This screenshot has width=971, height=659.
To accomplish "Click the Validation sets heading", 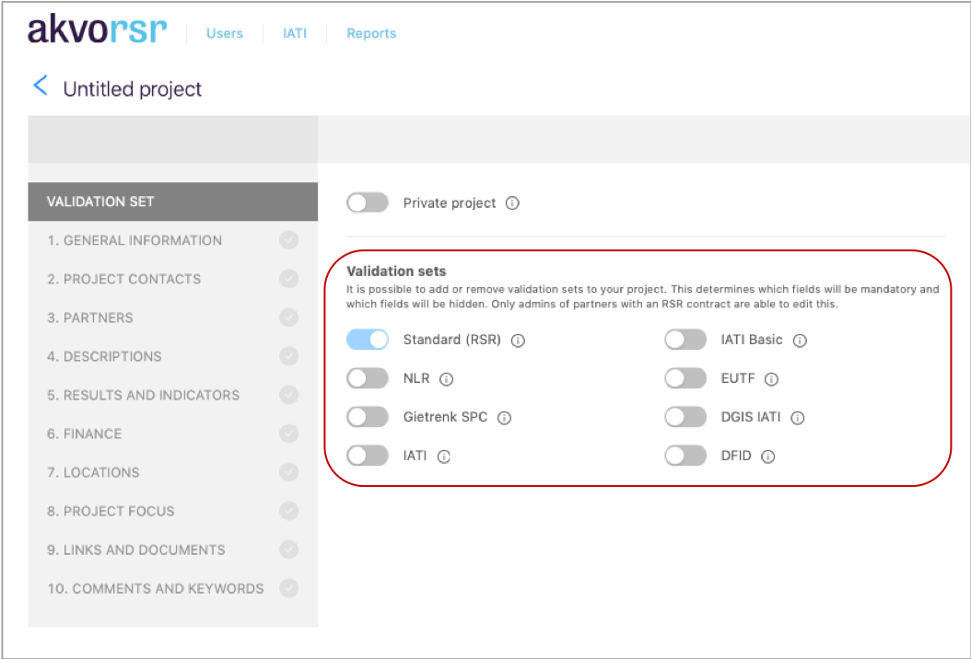I will (396, 271).
